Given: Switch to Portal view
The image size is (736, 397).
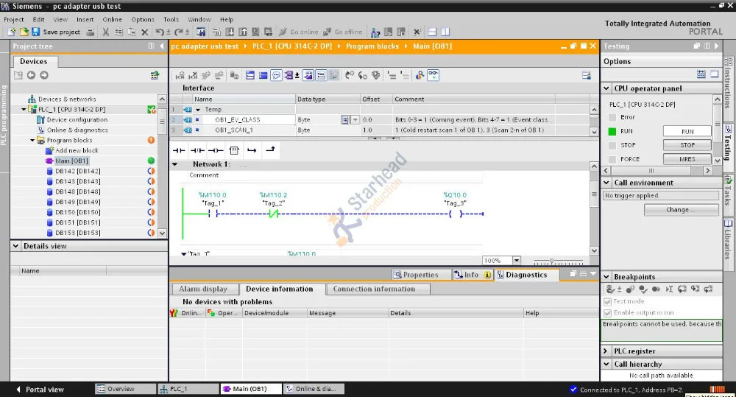Looking at the screenshot, I should point(40,390).
